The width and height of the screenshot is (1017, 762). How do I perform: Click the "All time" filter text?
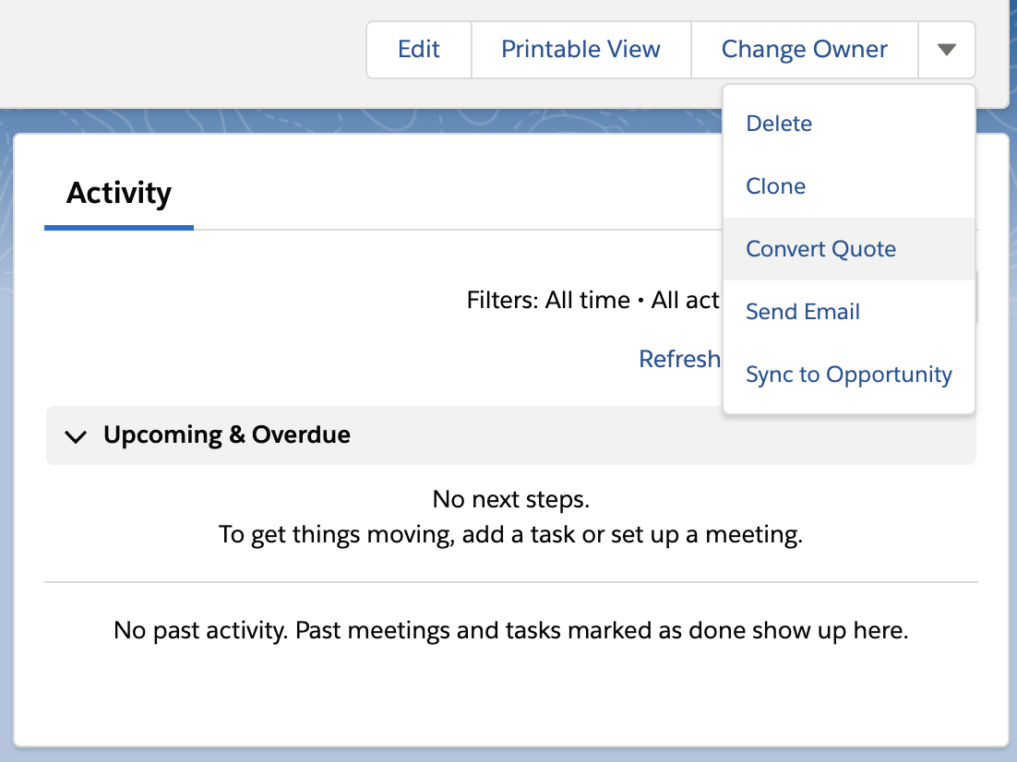click(x=587, y=301)
